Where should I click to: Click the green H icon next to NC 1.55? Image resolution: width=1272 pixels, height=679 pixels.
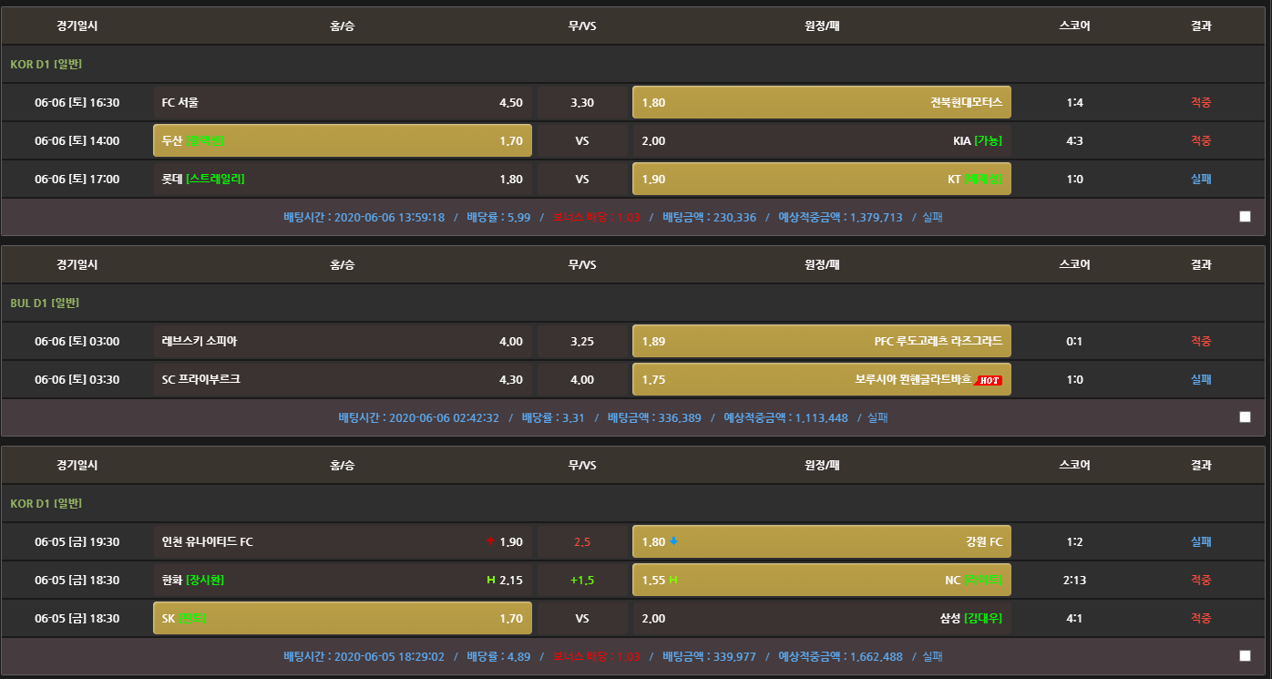pyautogui.click(x=674, y=581)
